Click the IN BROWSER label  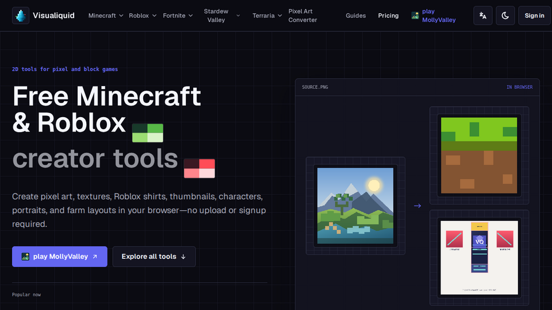click(x=520, y=87)
